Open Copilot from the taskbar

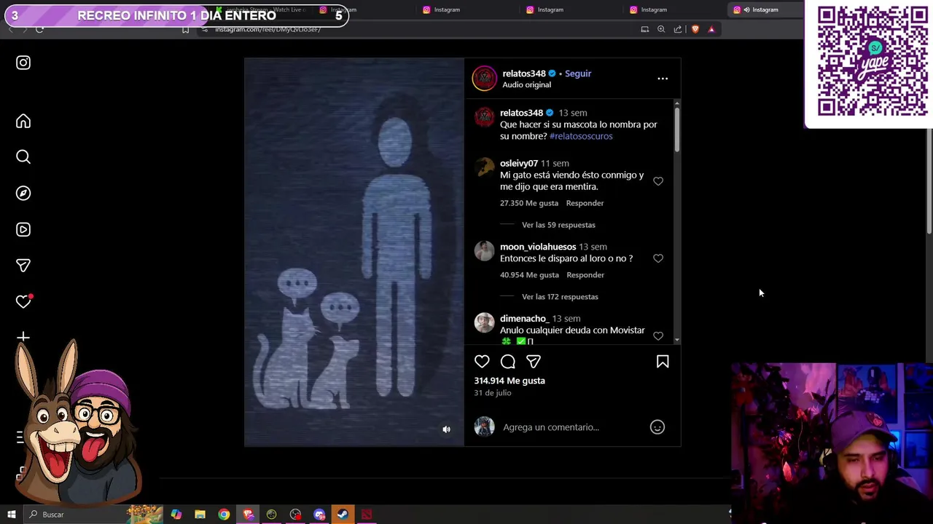pyautogui.click(x=176, y=515)
